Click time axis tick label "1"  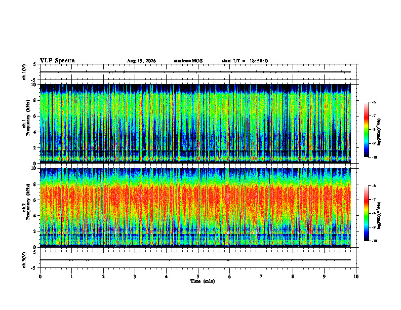71,277
